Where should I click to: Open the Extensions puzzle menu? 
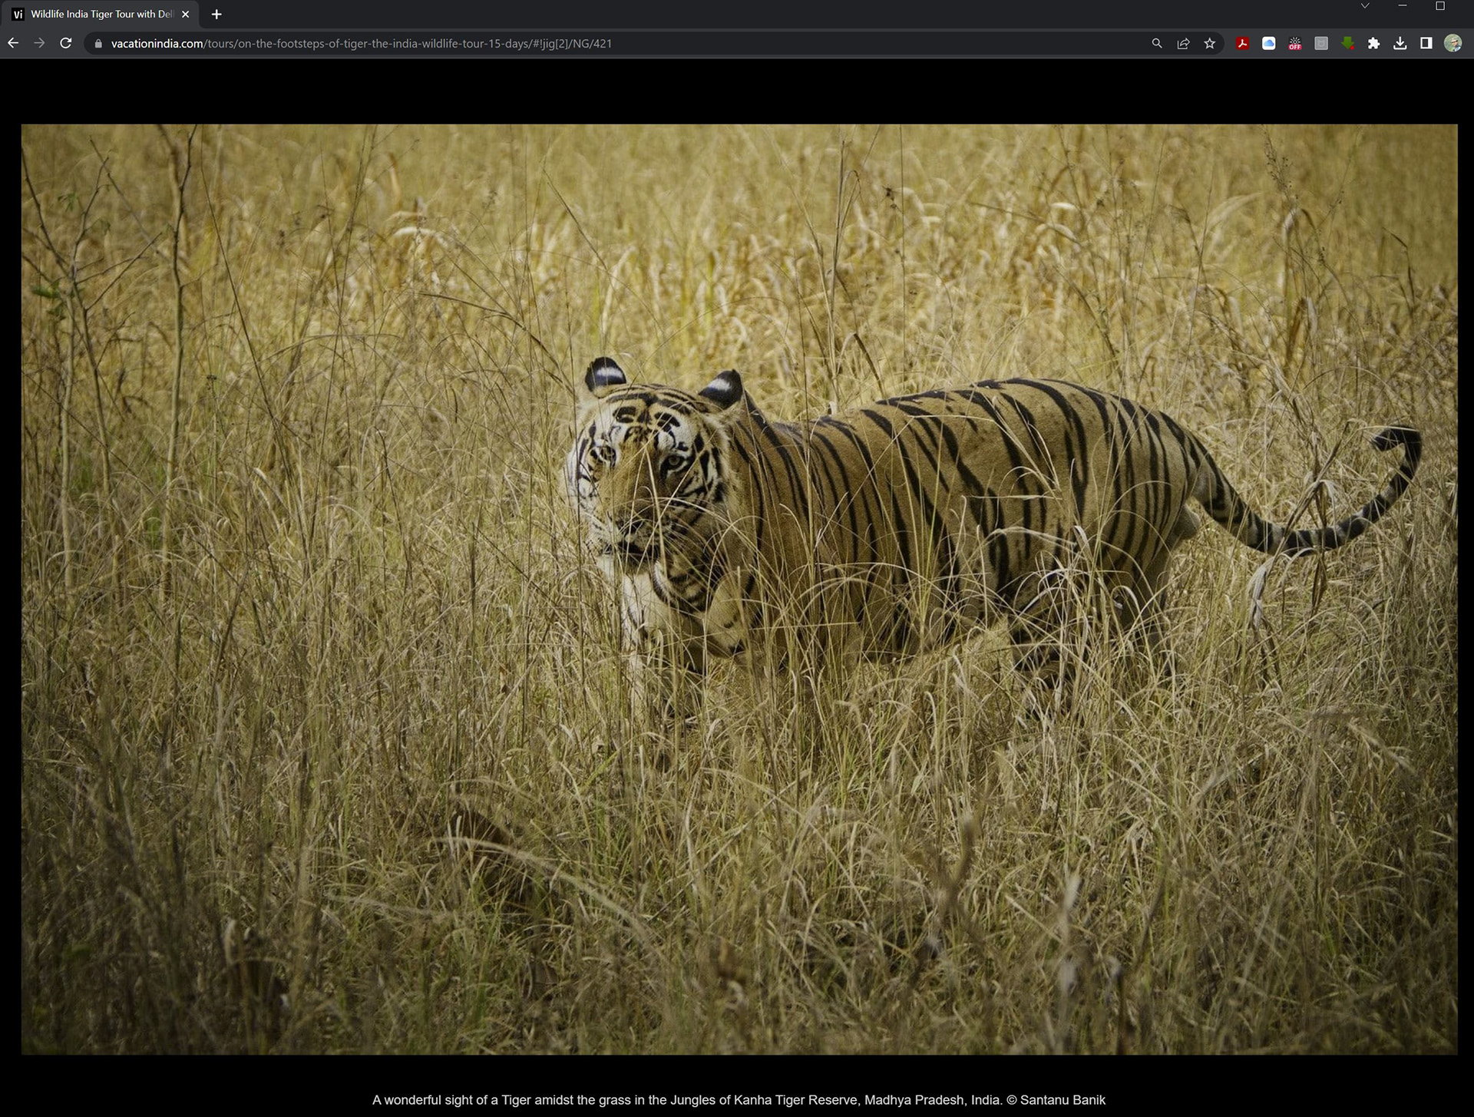(1373, 44)
